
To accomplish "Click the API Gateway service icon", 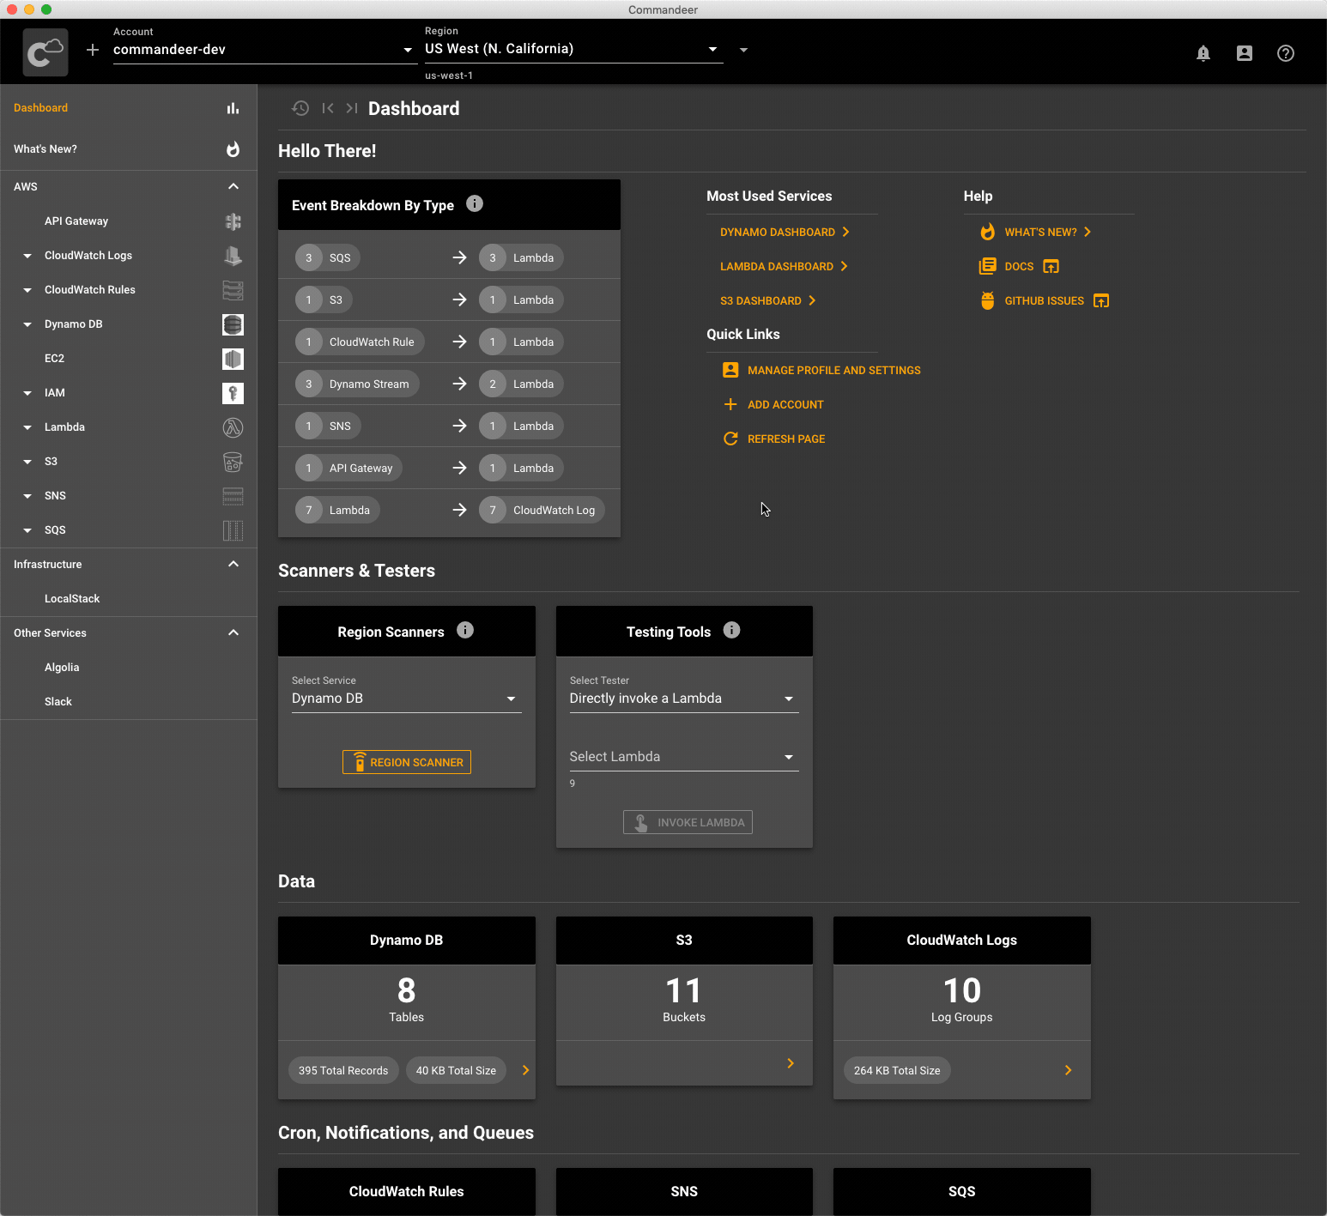I will pyautogui.click(x=233, y=221).
